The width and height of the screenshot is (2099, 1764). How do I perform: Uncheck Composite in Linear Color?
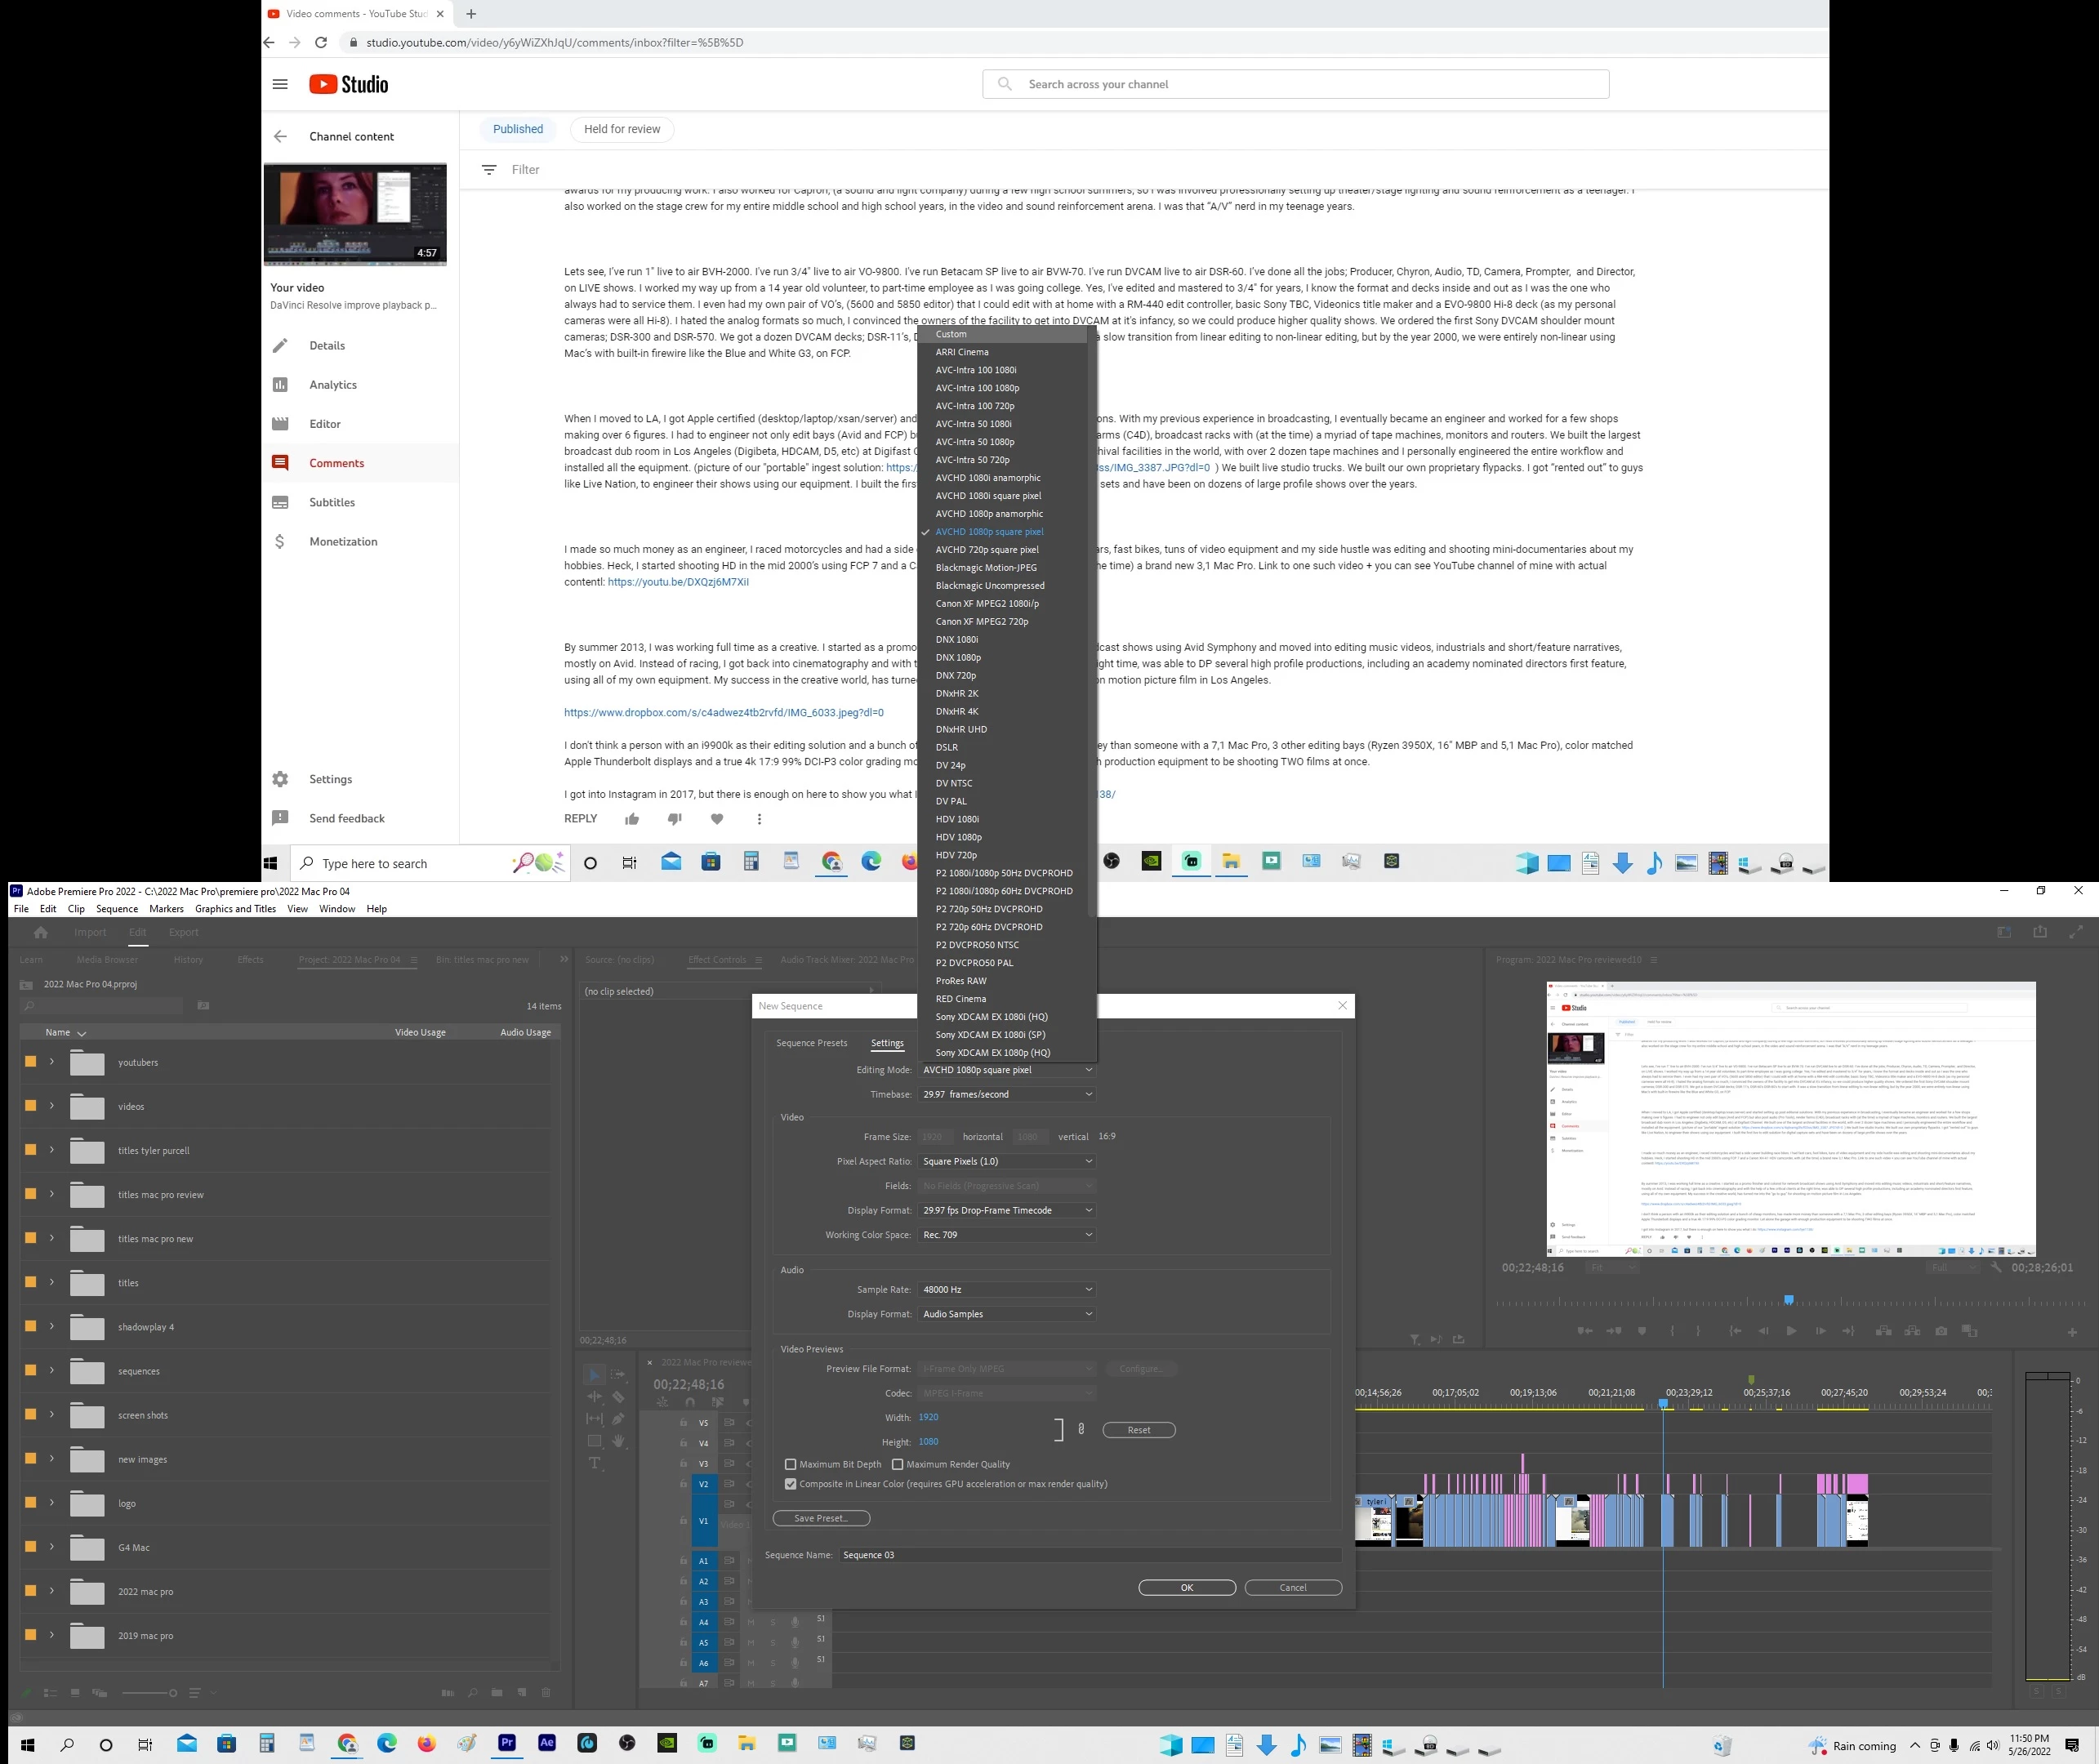[x=791, y=1484]
